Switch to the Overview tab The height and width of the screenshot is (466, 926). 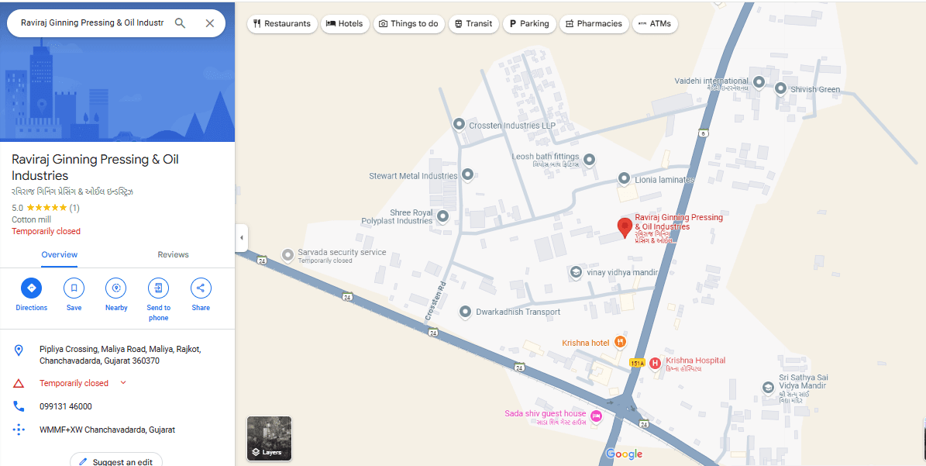(x=59, y=254)
